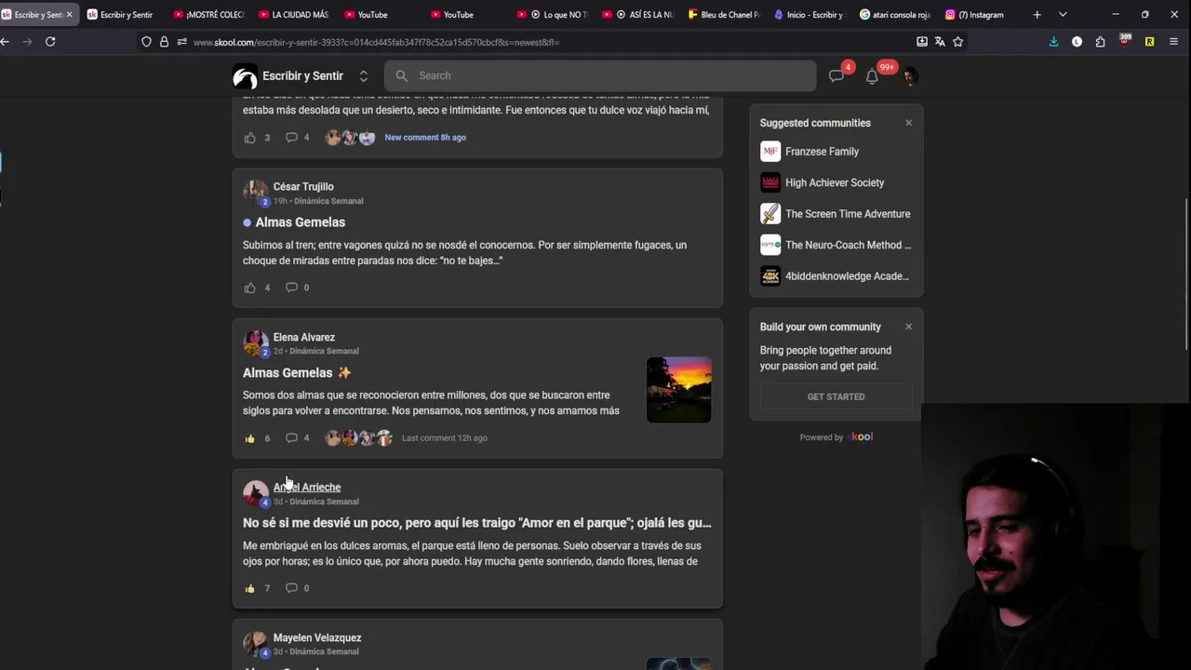Click the Skool search field

click(600, 76)
